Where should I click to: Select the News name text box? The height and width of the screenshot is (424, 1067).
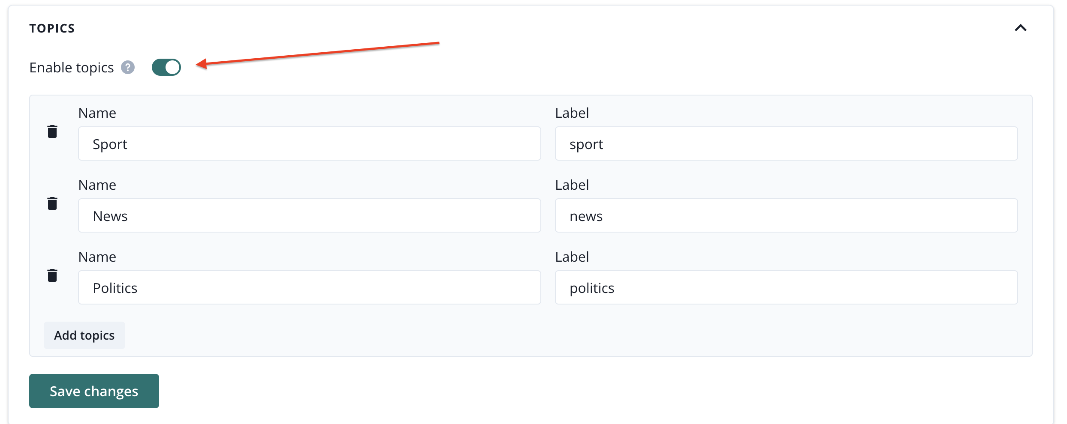(x=309, y=216)
